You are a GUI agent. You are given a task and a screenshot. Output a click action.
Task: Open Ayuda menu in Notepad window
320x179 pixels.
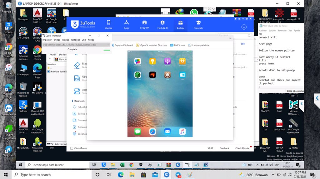297,31
